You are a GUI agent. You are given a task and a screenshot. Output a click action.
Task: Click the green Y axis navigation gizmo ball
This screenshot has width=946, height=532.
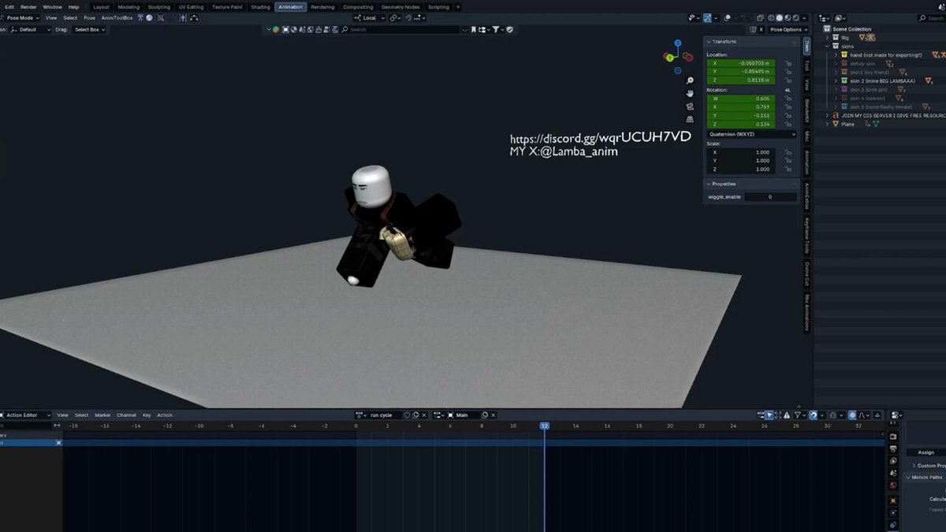pos(669,58)
